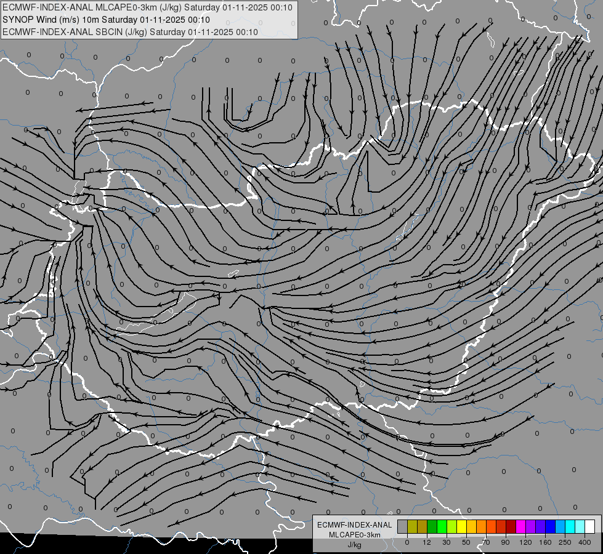Select the SYNOP Wind 10m title line
This screenshot has height=554, width=603.
tap(106, 20)
